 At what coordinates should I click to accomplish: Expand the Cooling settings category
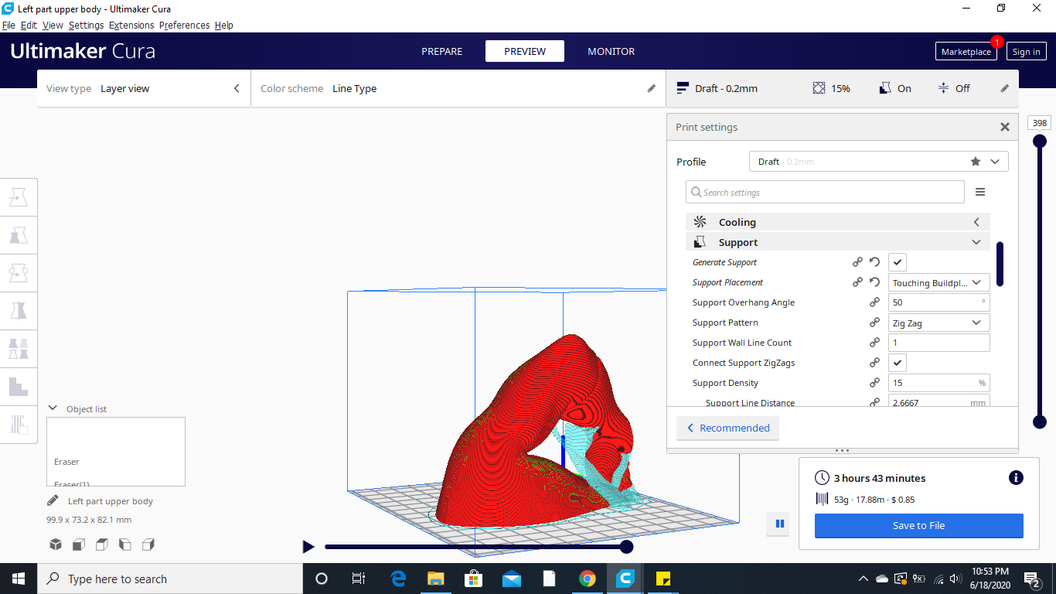tap(837, 222)
